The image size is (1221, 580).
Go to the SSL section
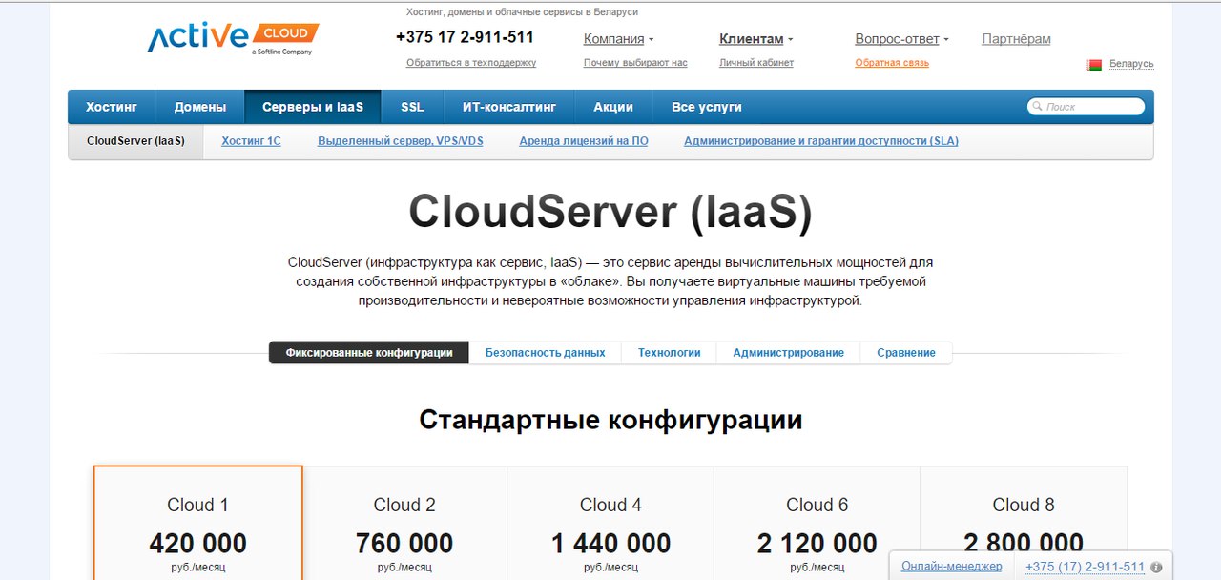[x=412, y=107]
